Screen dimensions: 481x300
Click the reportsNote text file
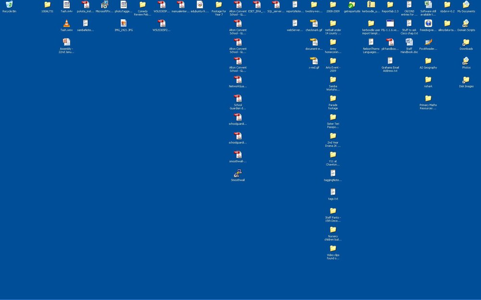295,5
